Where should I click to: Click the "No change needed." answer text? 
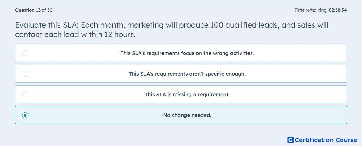click(x=187, y=115)
